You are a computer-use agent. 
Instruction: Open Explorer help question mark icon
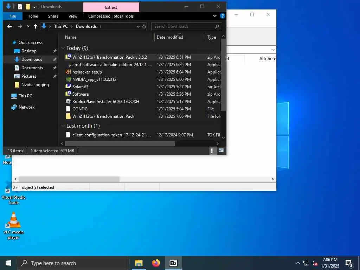click(x=222, y=16)
